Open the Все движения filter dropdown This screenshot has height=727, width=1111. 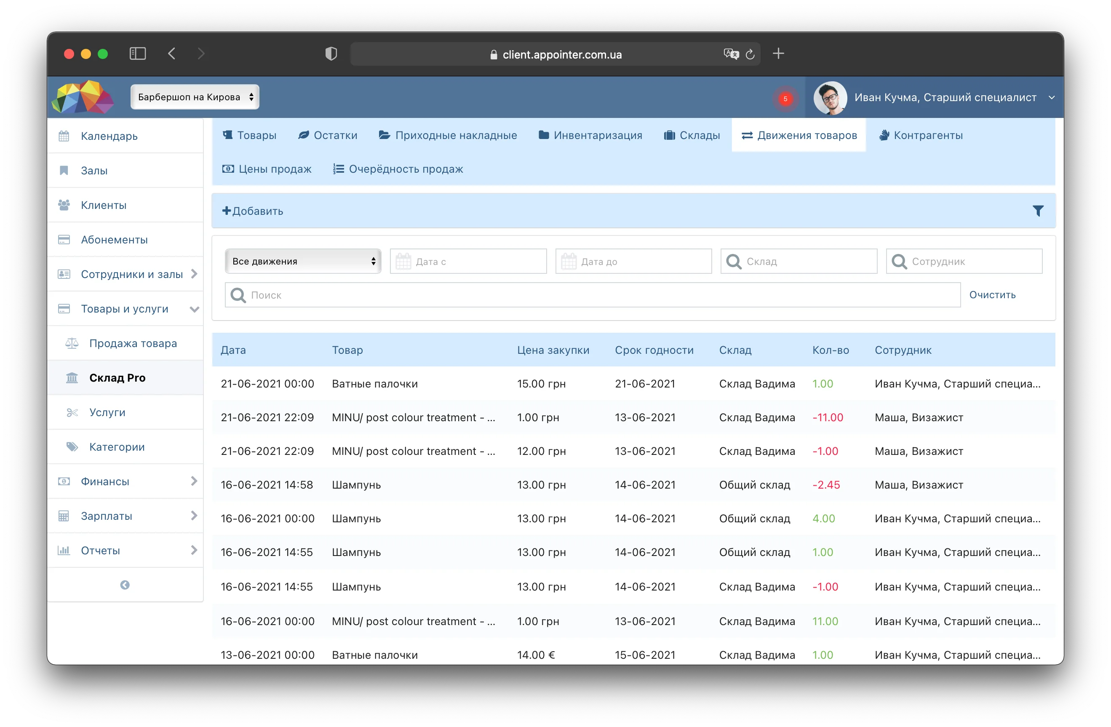[x=303, y=261]
